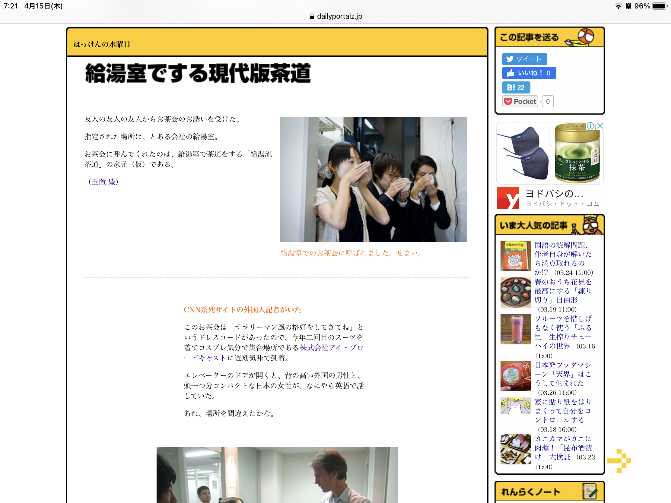Click the alarm clock status icon
The image size is (671, 503).
(628, 6)
